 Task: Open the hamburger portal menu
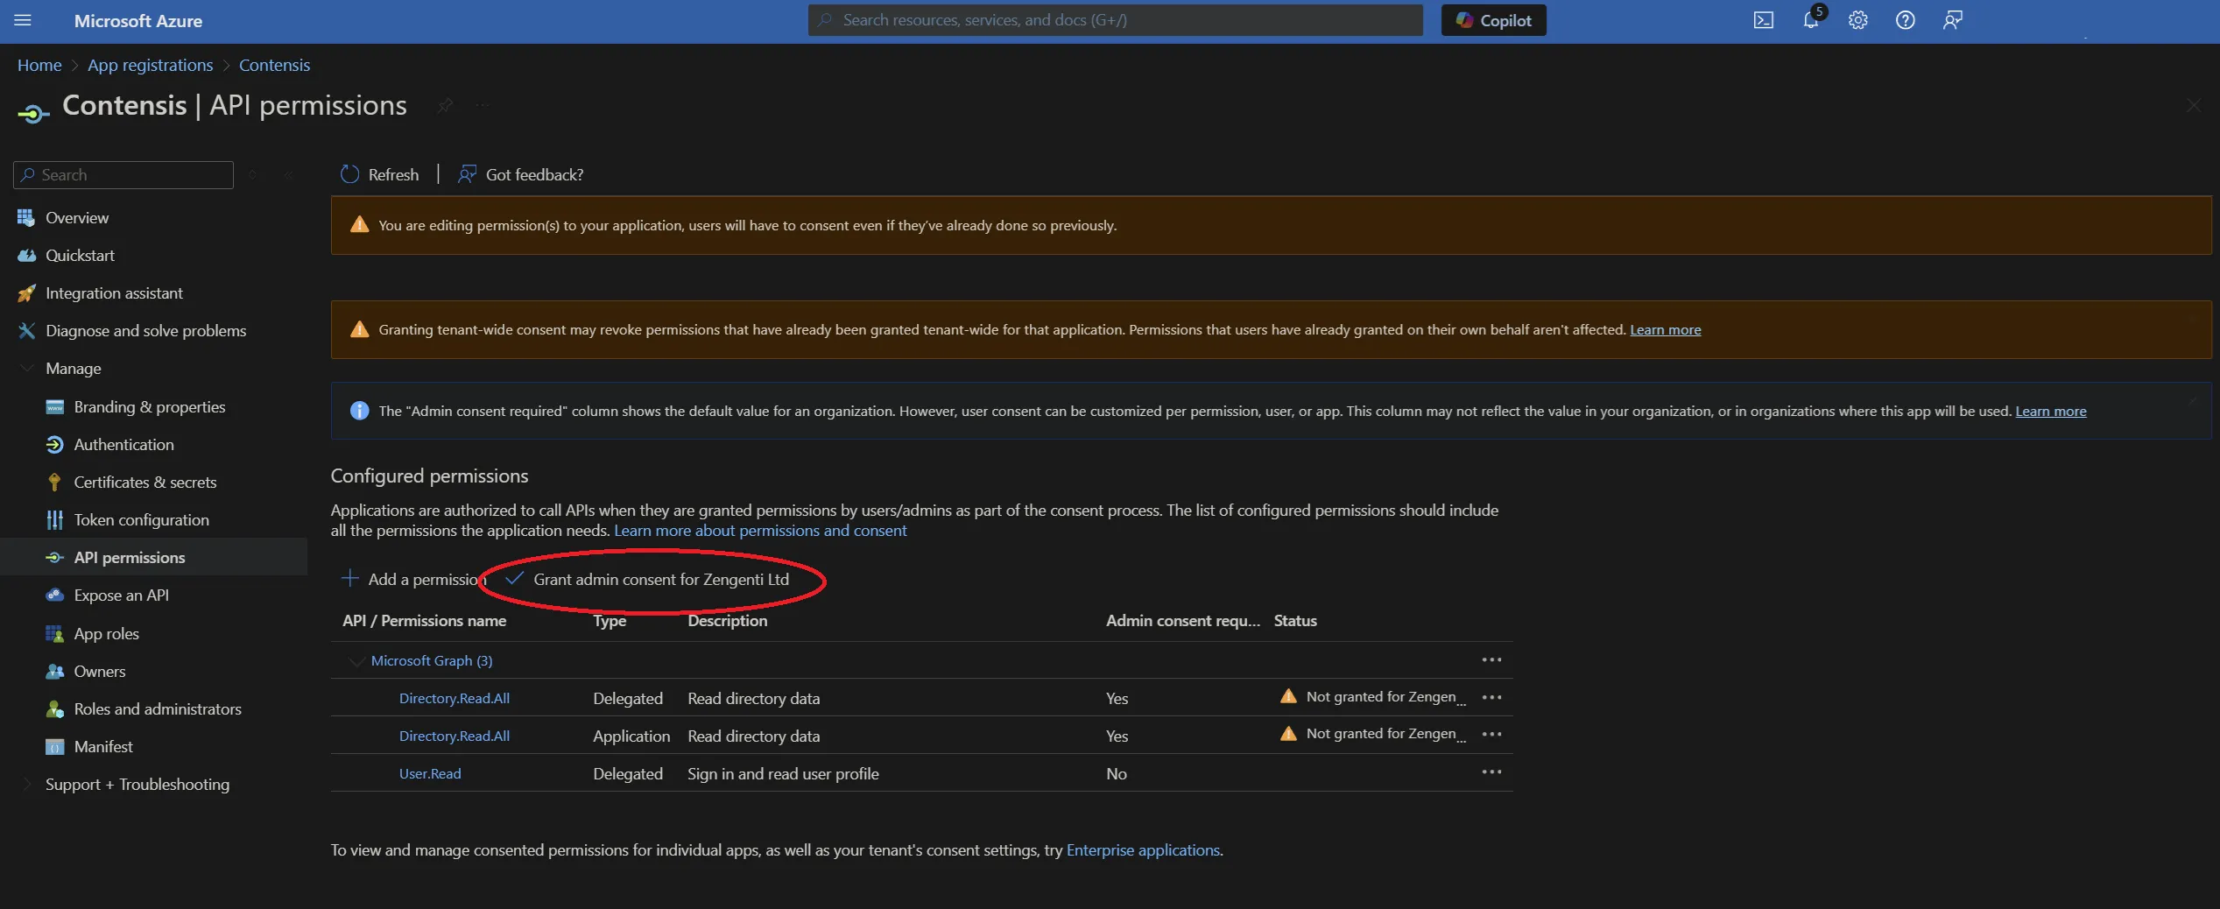click(x=23, y=20)
